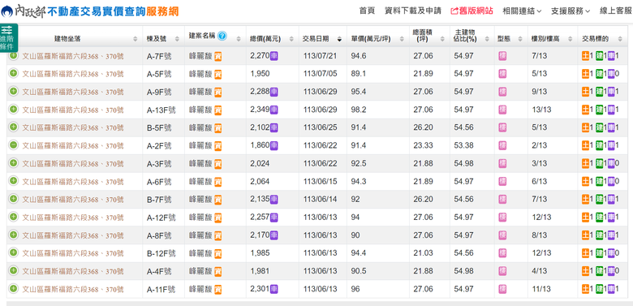Open address link in A-4F row
633x306 pixels.
click(73, 271)
